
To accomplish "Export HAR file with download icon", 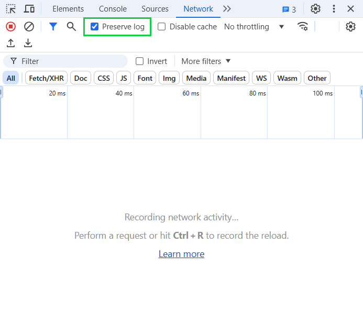I will (x=28, y=44).
